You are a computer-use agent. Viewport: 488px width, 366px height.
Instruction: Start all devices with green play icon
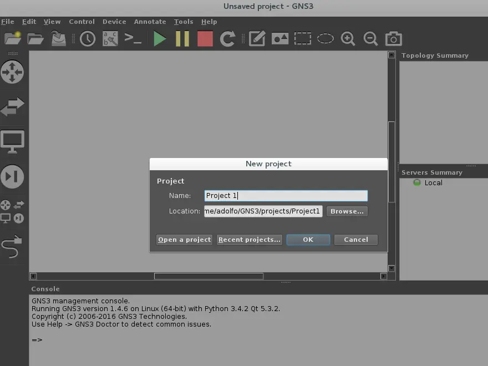[x=160, y=39]
